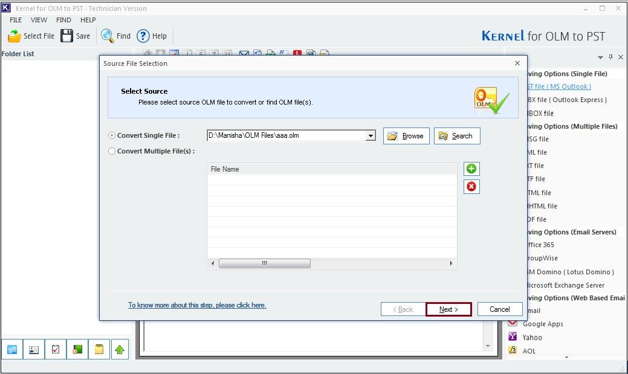This screenshot has width=628, height=374.
Task: Click the file list scroll right arrow
Action: tap(451, 263)
